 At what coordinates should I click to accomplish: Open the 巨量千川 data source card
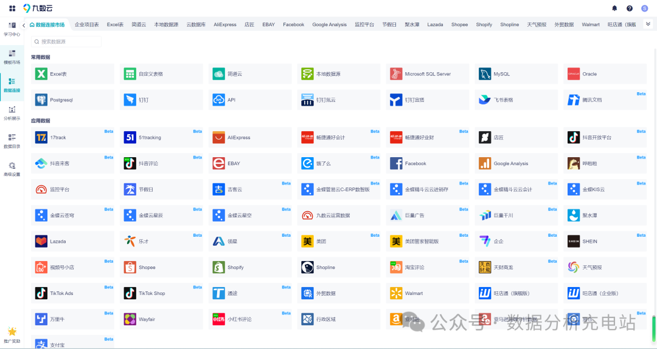pos(516,215)
